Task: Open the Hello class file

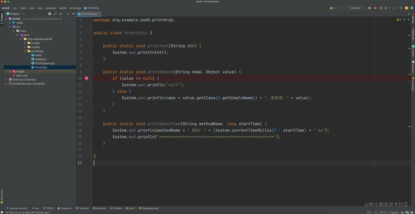Action: click(x=36, y=55)
